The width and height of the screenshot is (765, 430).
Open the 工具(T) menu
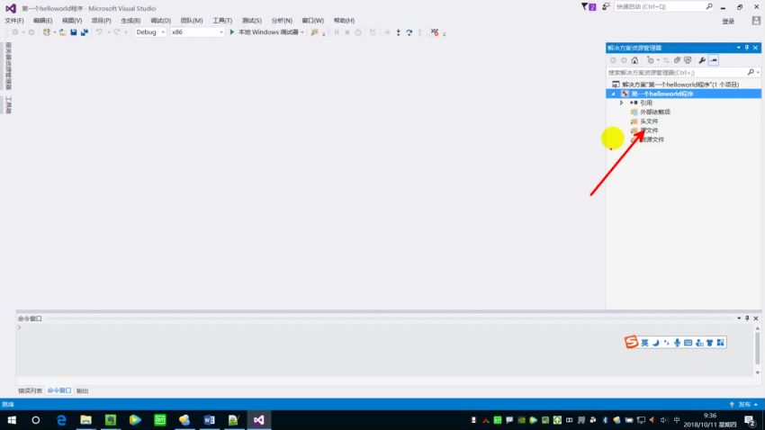[222, 21]
